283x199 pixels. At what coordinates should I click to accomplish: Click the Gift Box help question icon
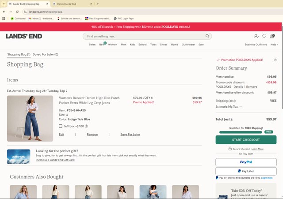coord(87,126)
